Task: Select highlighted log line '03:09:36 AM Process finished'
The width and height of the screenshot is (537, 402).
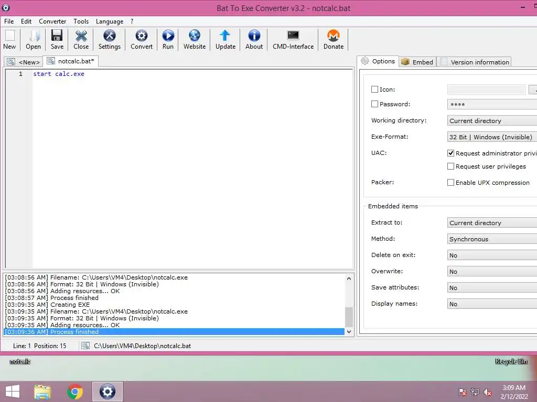Action: [x=174, y=332]
